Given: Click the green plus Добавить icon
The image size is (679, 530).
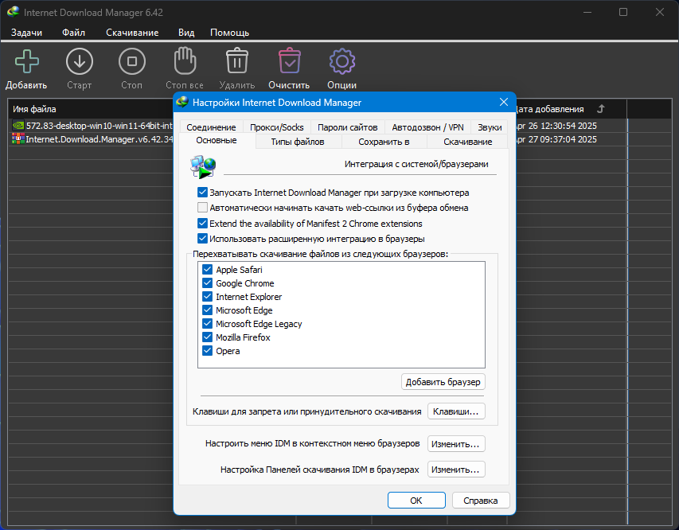Looking at the screenshot, I should click(27, 61).
